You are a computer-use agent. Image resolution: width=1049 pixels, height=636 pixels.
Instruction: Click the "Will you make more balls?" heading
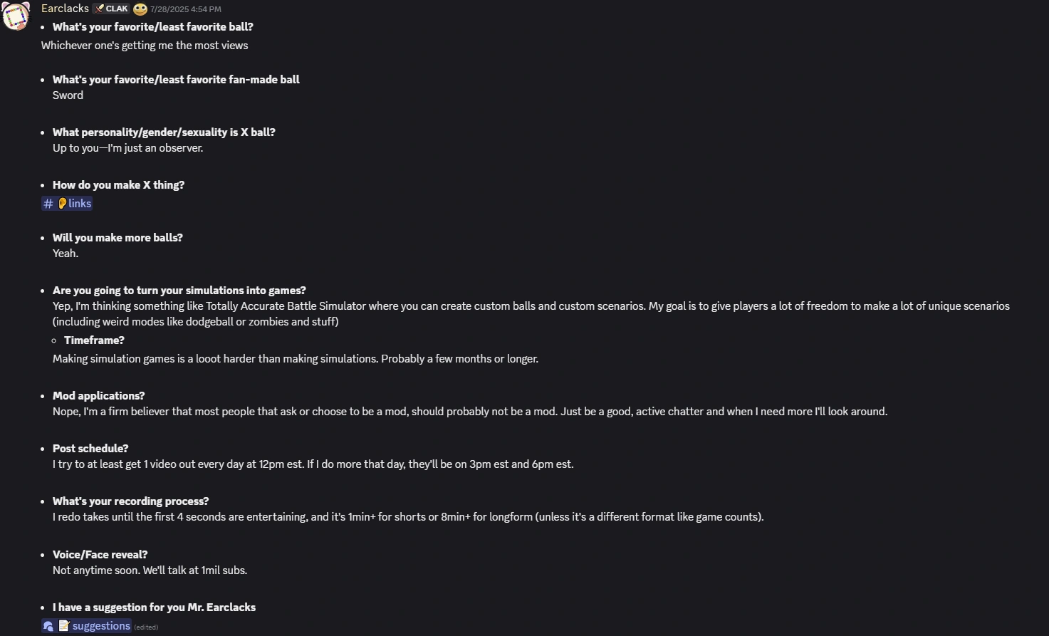pos(118,238)
